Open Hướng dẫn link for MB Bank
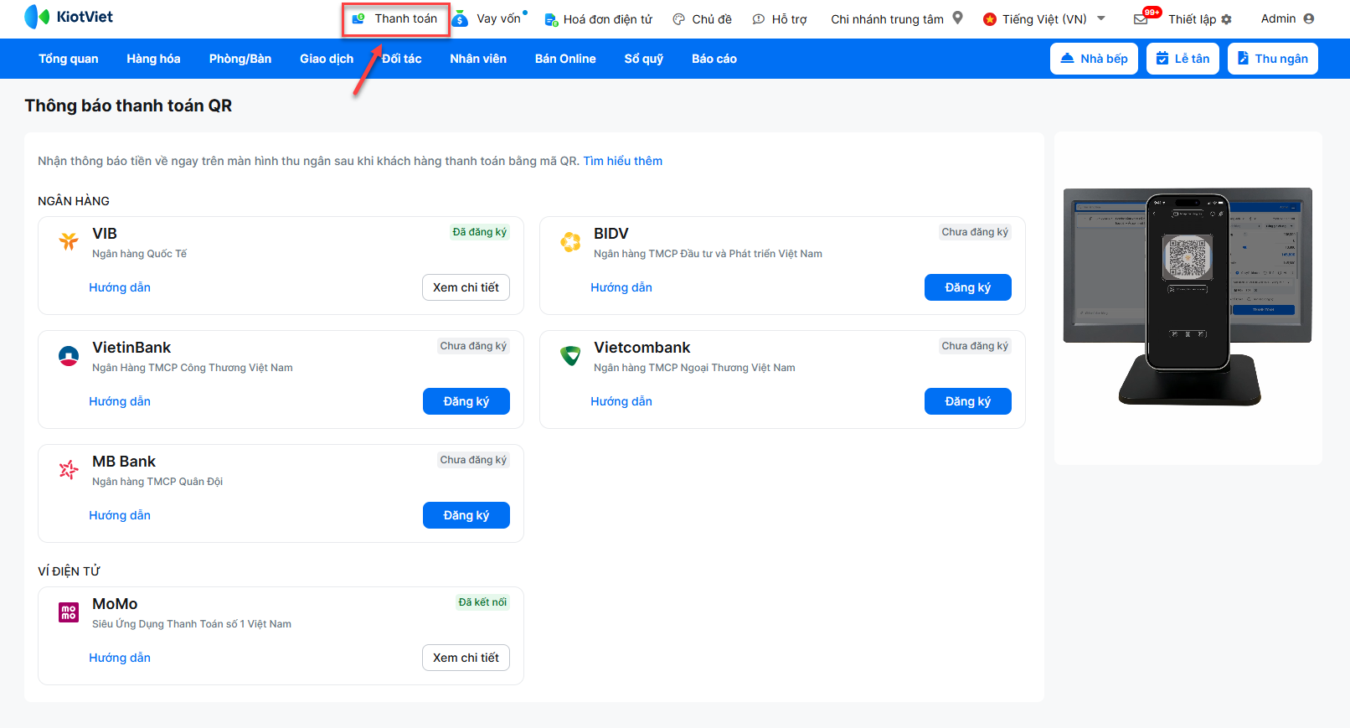 (x=120, y=515)
